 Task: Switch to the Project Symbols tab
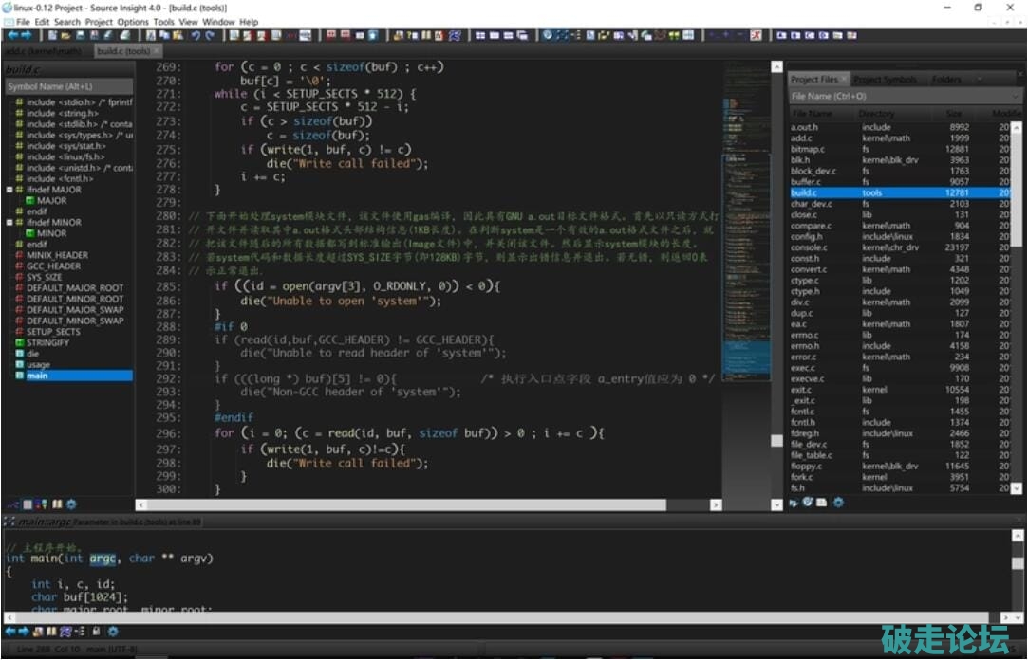(885, 80)
